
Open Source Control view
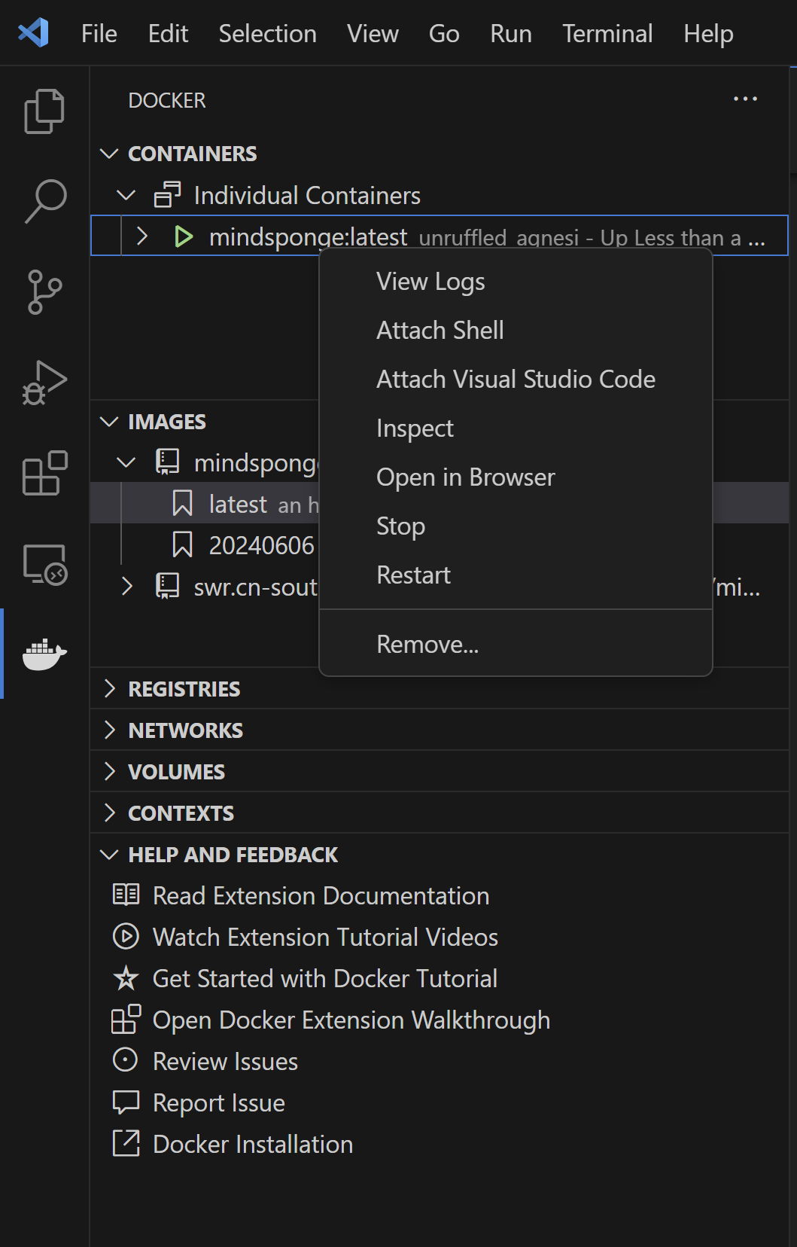pyautogui.click(x=44, y=292)
